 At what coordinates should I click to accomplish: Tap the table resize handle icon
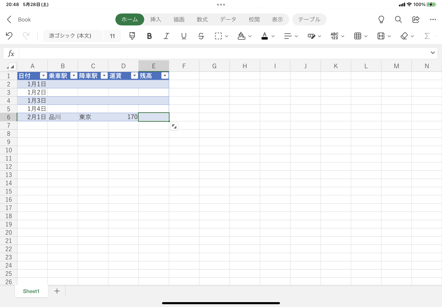coord(174,127)
